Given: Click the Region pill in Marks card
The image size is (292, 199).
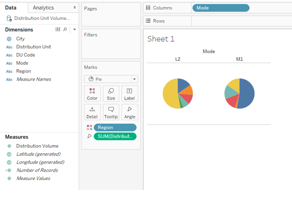Looking at the screenshot, I should (x=115, y=127).
